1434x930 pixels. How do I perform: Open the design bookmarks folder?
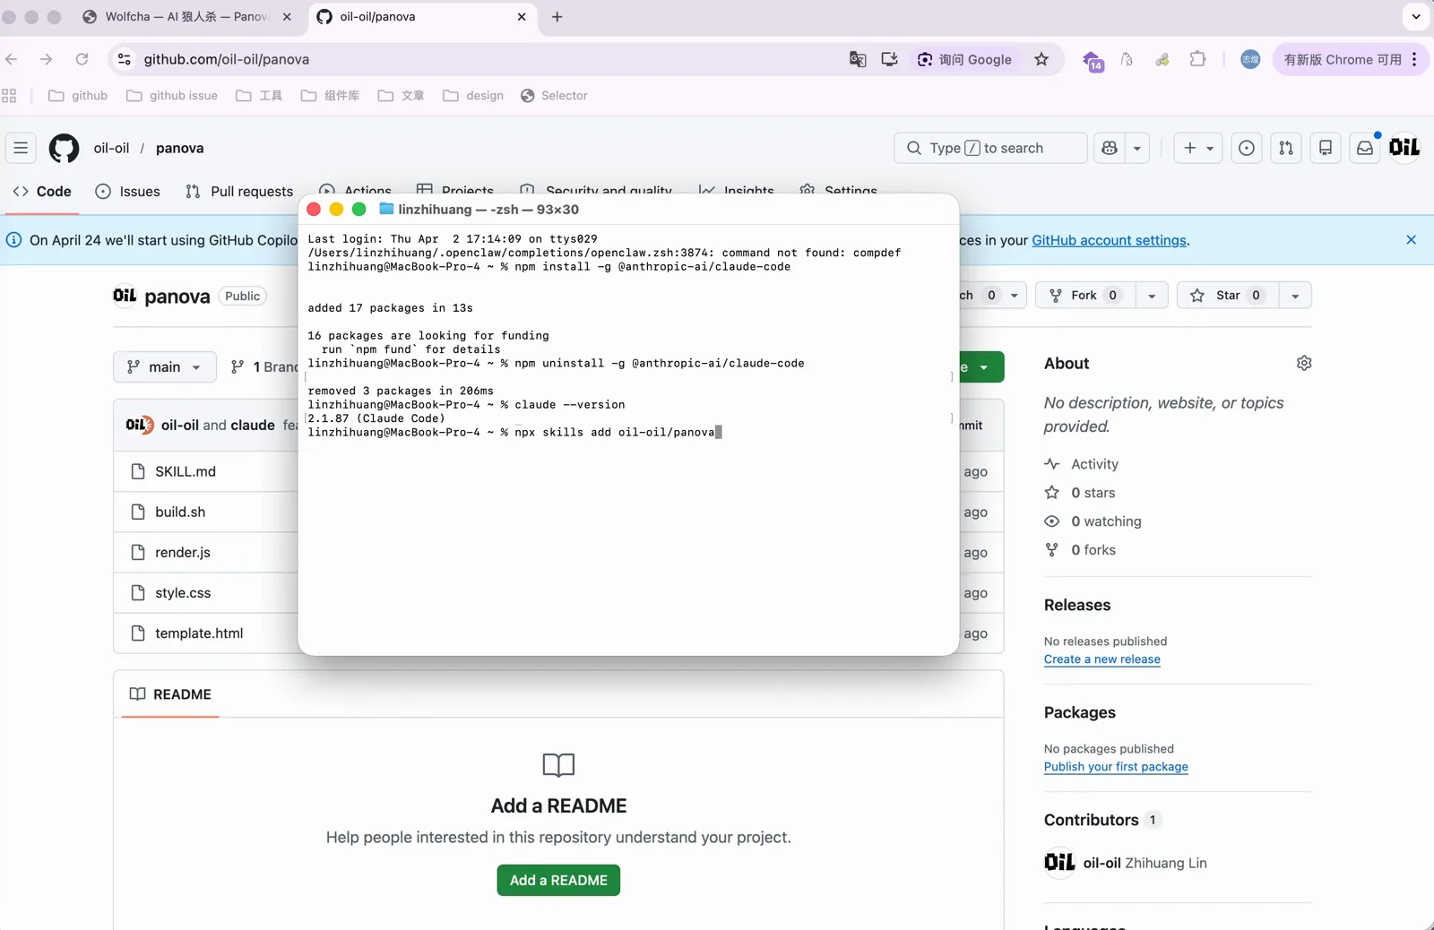pos(473,96)
